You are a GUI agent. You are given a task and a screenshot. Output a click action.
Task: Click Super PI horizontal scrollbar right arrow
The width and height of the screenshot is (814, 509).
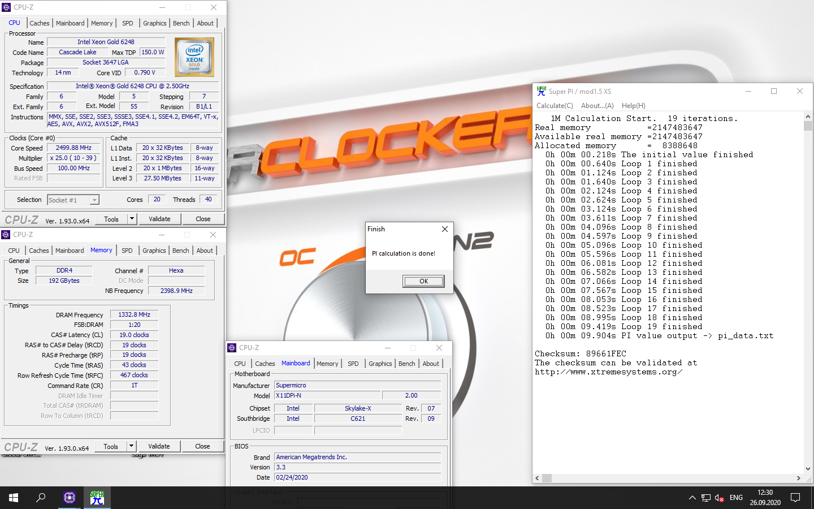(x=798, y=478)
